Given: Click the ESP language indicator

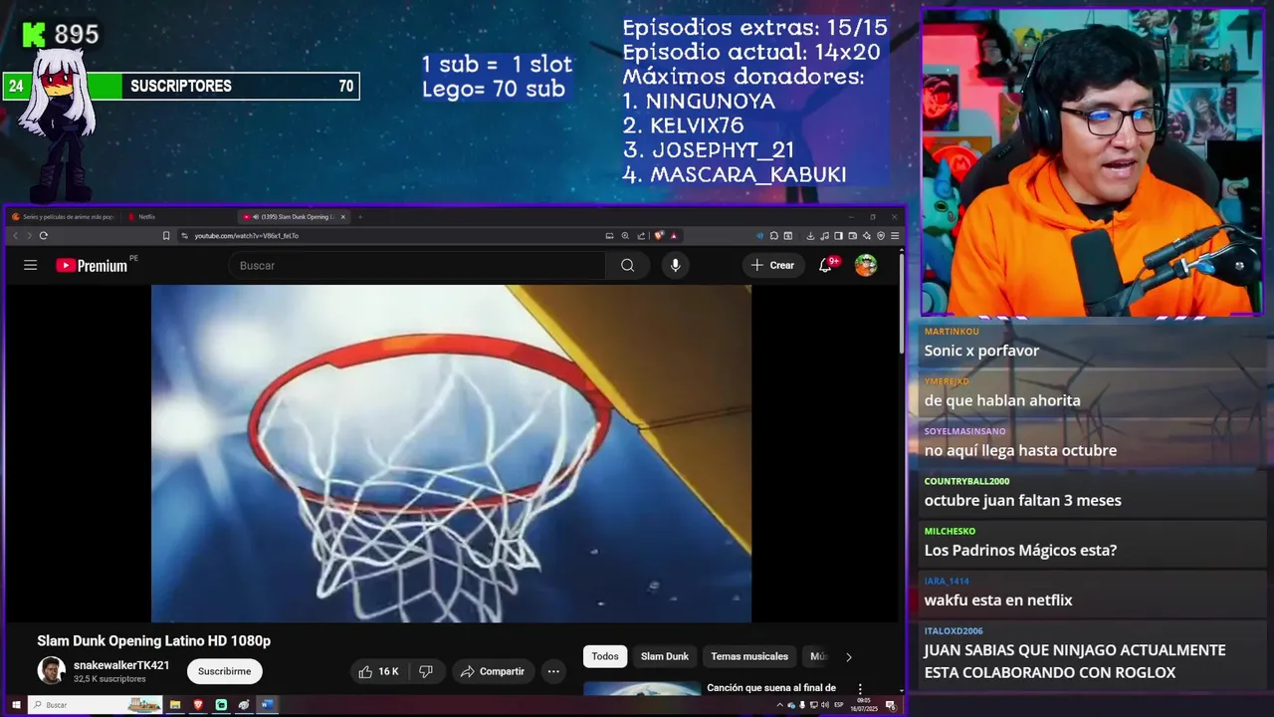Looking at the screenshot, I should 839,705.
